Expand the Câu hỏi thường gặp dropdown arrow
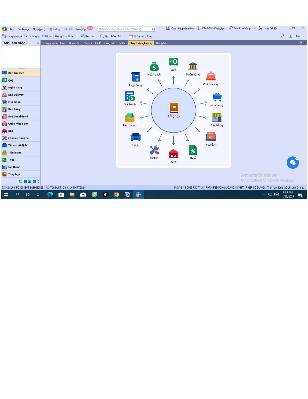308x399 pixels. coord(227,28)
